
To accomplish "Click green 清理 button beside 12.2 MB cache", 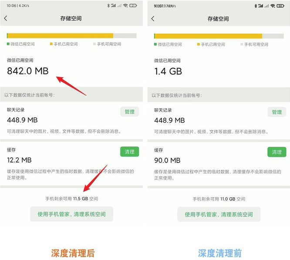I will pyautogui.click(x=129, y=152).
